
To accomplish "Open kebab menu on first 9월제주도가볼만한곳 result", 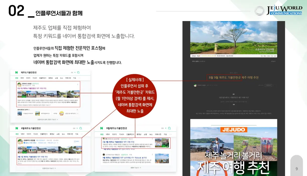I will coord(152,139).
